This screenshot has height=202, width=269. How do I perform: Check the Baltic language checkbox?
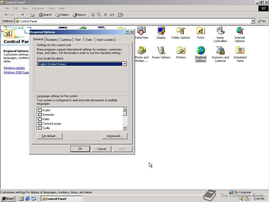point(40,119)
